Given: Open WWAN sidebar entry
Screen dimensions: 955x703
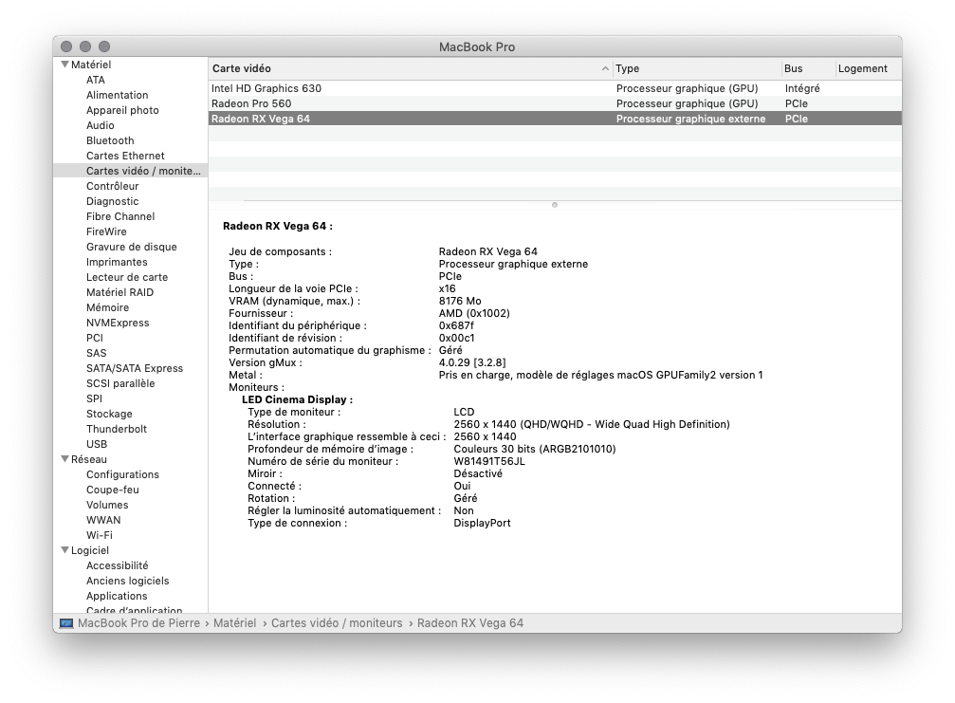Looking at the screenshot, I should pyautogui.click(x=103, y=520).
